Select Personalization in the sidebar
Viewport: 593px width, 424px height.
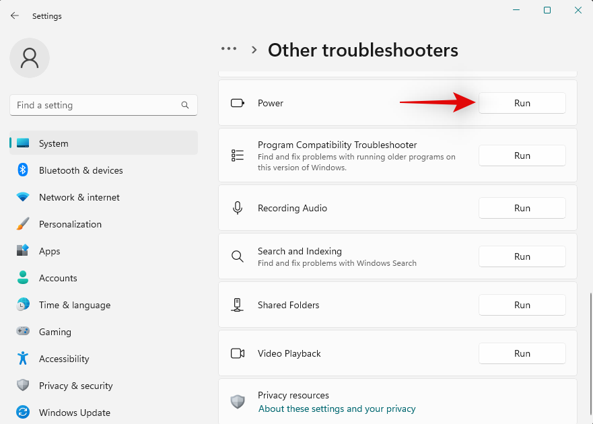[104, 224]
